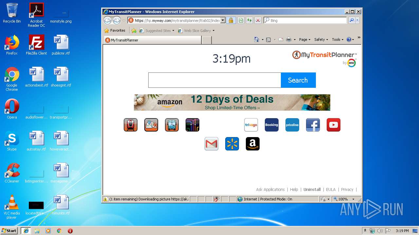The width and height of the screenshot is (419, 235).
Task: Select the publicmr.rtf desktop file
Action: click(61, 45)
